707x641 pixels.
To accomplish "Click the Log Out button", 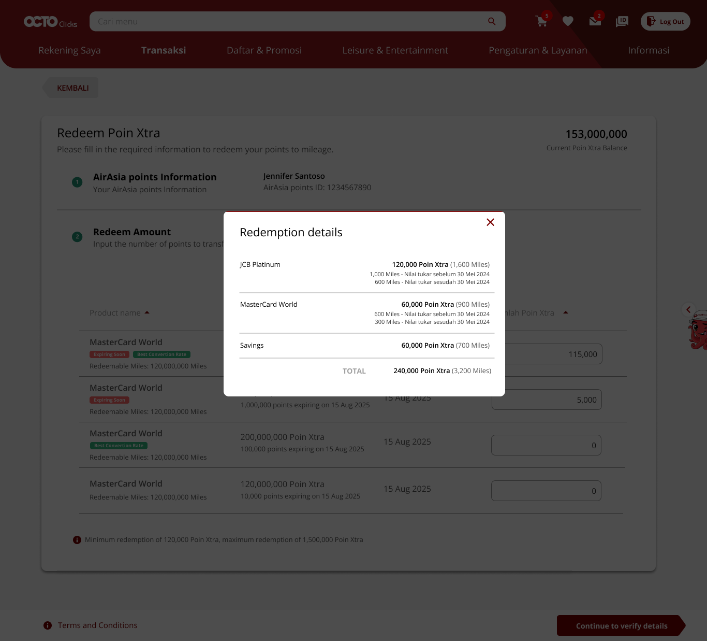I will point(665,21).
